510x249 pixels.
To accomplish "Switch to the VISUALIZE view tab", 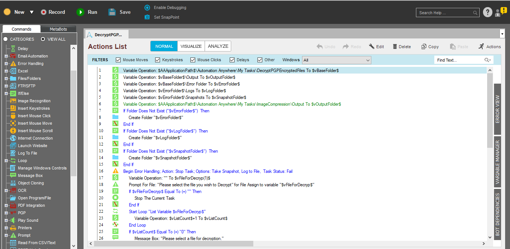I will [191, 46].
